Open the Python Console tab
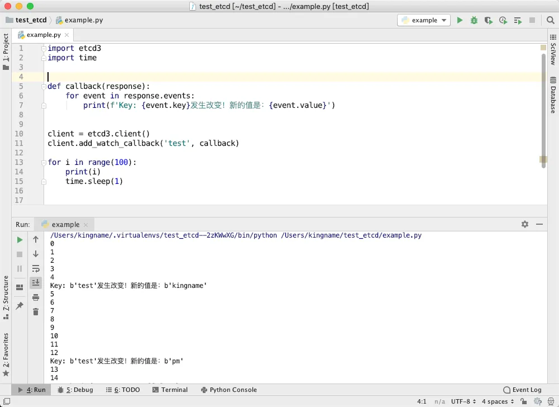The image size is (559, 407). 229,390
